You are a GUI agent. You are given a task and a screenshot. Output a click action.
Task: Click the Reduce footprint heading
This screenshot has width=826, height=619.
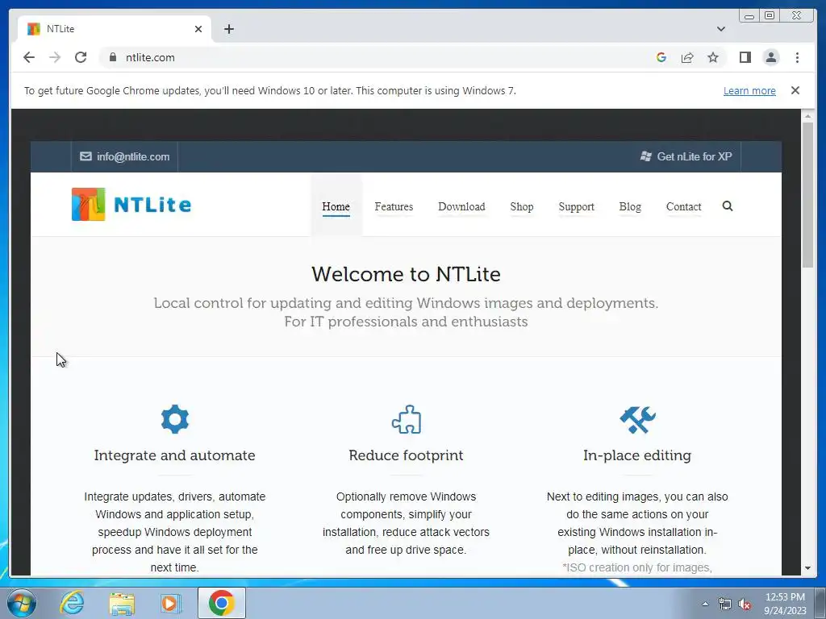tap(407, 455)
